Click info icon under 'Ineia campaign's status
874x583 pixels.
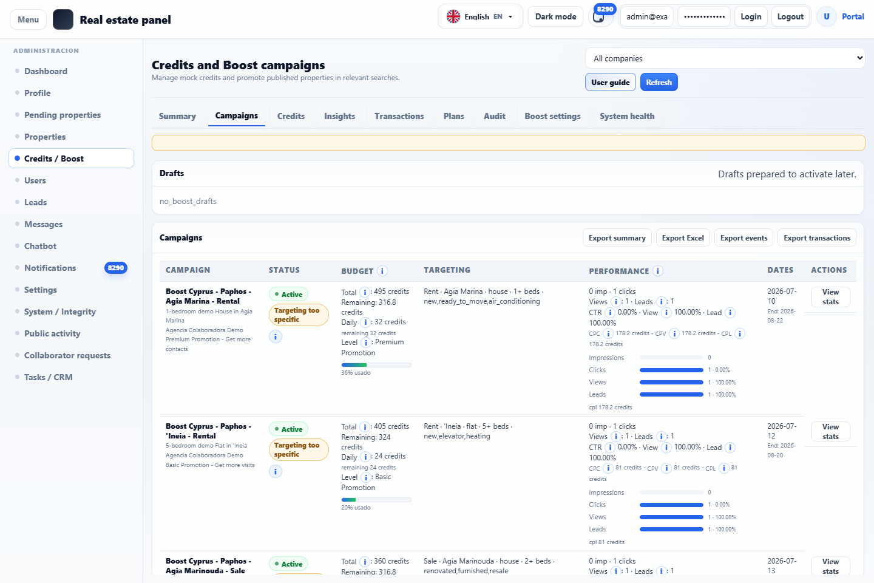276,471
